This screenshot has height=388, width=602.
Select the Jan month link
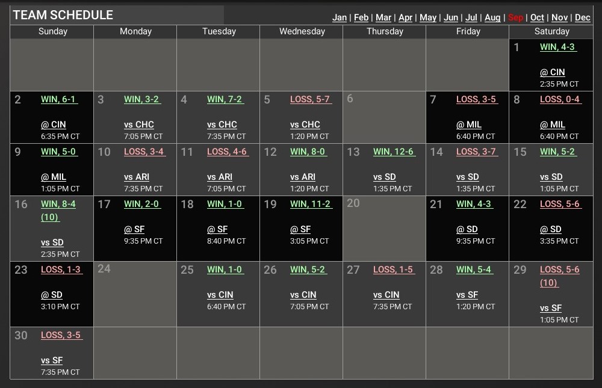coord(340,17)
